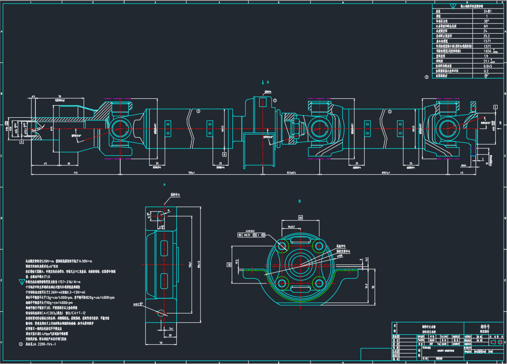Select the 1.9 value in the parameter table
The image size is (507, 364).
[x=485, y=56]
